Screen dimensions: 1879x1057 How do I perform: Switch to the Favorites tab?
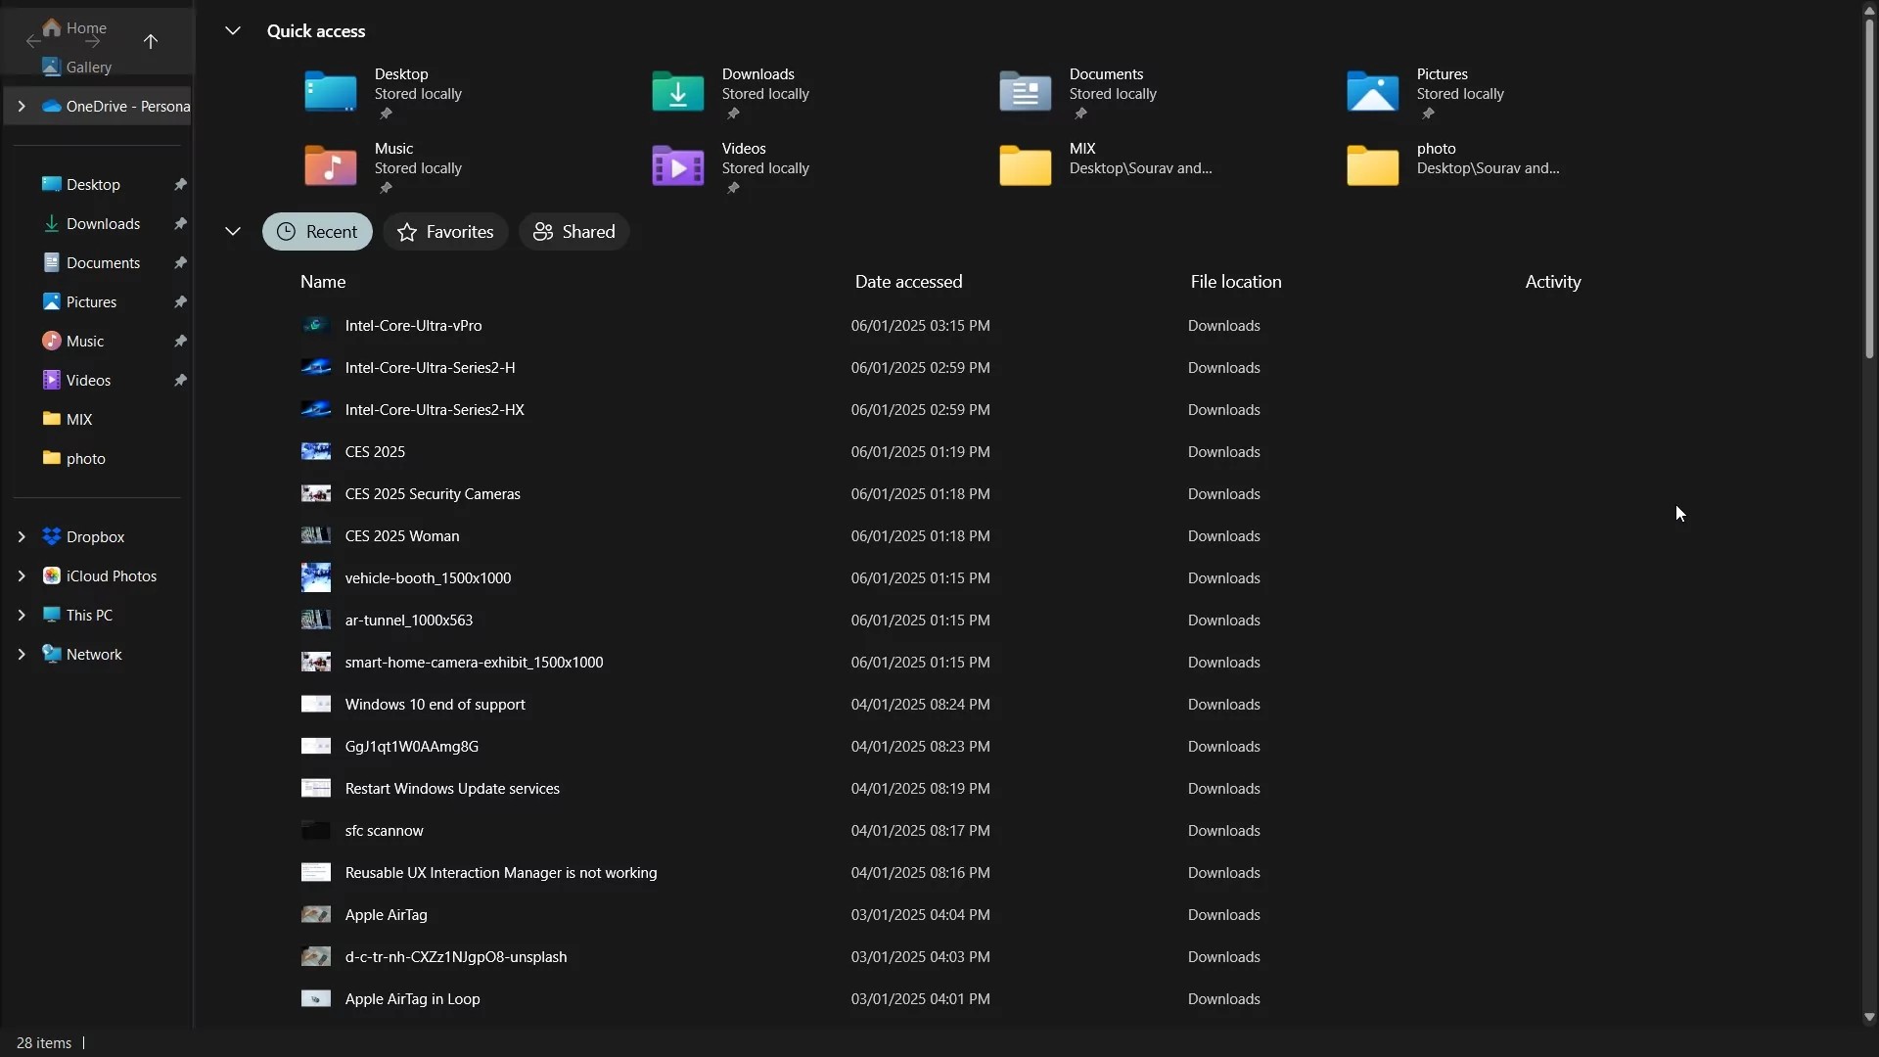445,231
